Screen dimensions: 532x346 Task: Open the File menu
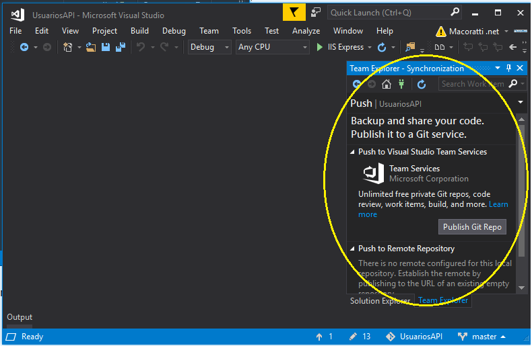click(x=15, y=31)
